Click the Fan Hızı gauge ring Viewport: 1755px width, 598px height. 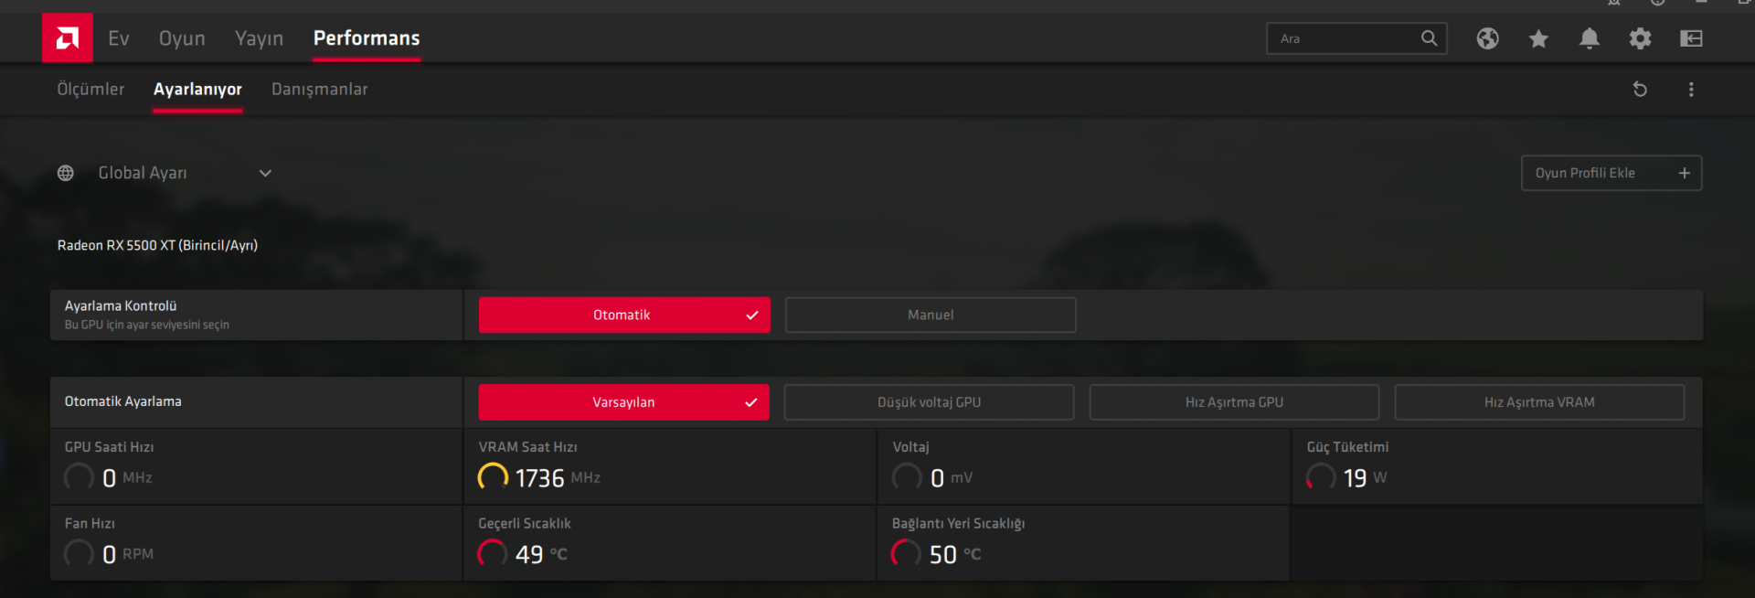coord(79,553)
